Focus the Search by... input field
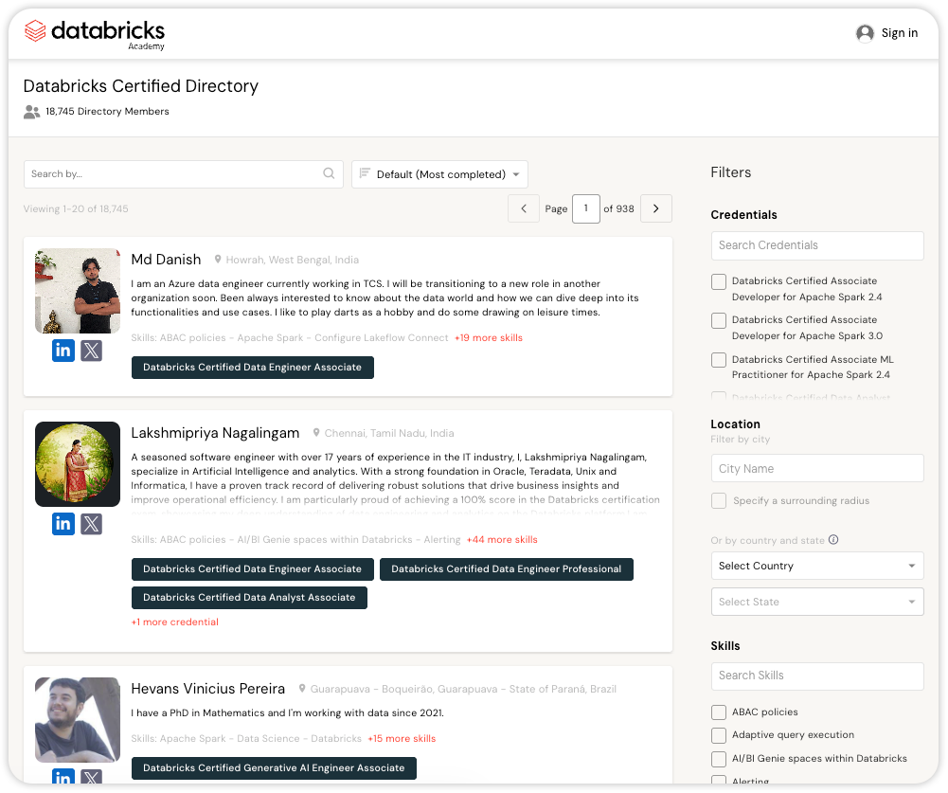The image size is (948, 793). tap(183, 174)
